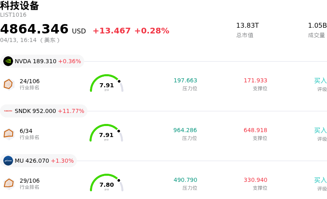Screen dimensions: 327x199
Task: Click NVDA 买入 rating link
Action: tap(320, 81)
